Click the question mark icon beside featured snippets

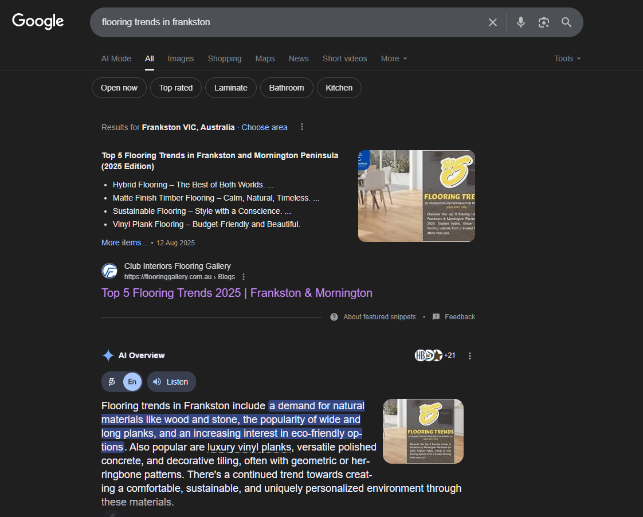pyautogui.click(x=334, y=317)
